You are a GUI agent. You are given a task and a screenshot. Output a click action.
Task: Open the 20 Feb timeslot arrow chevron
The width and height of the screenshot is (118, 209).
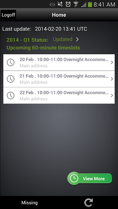(x=112, y=62)
